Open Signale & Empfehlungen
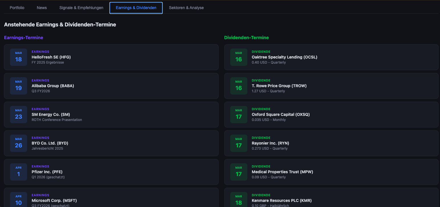Image resolution: width=440 pixels, height=207 pixels. pos(81,8)
